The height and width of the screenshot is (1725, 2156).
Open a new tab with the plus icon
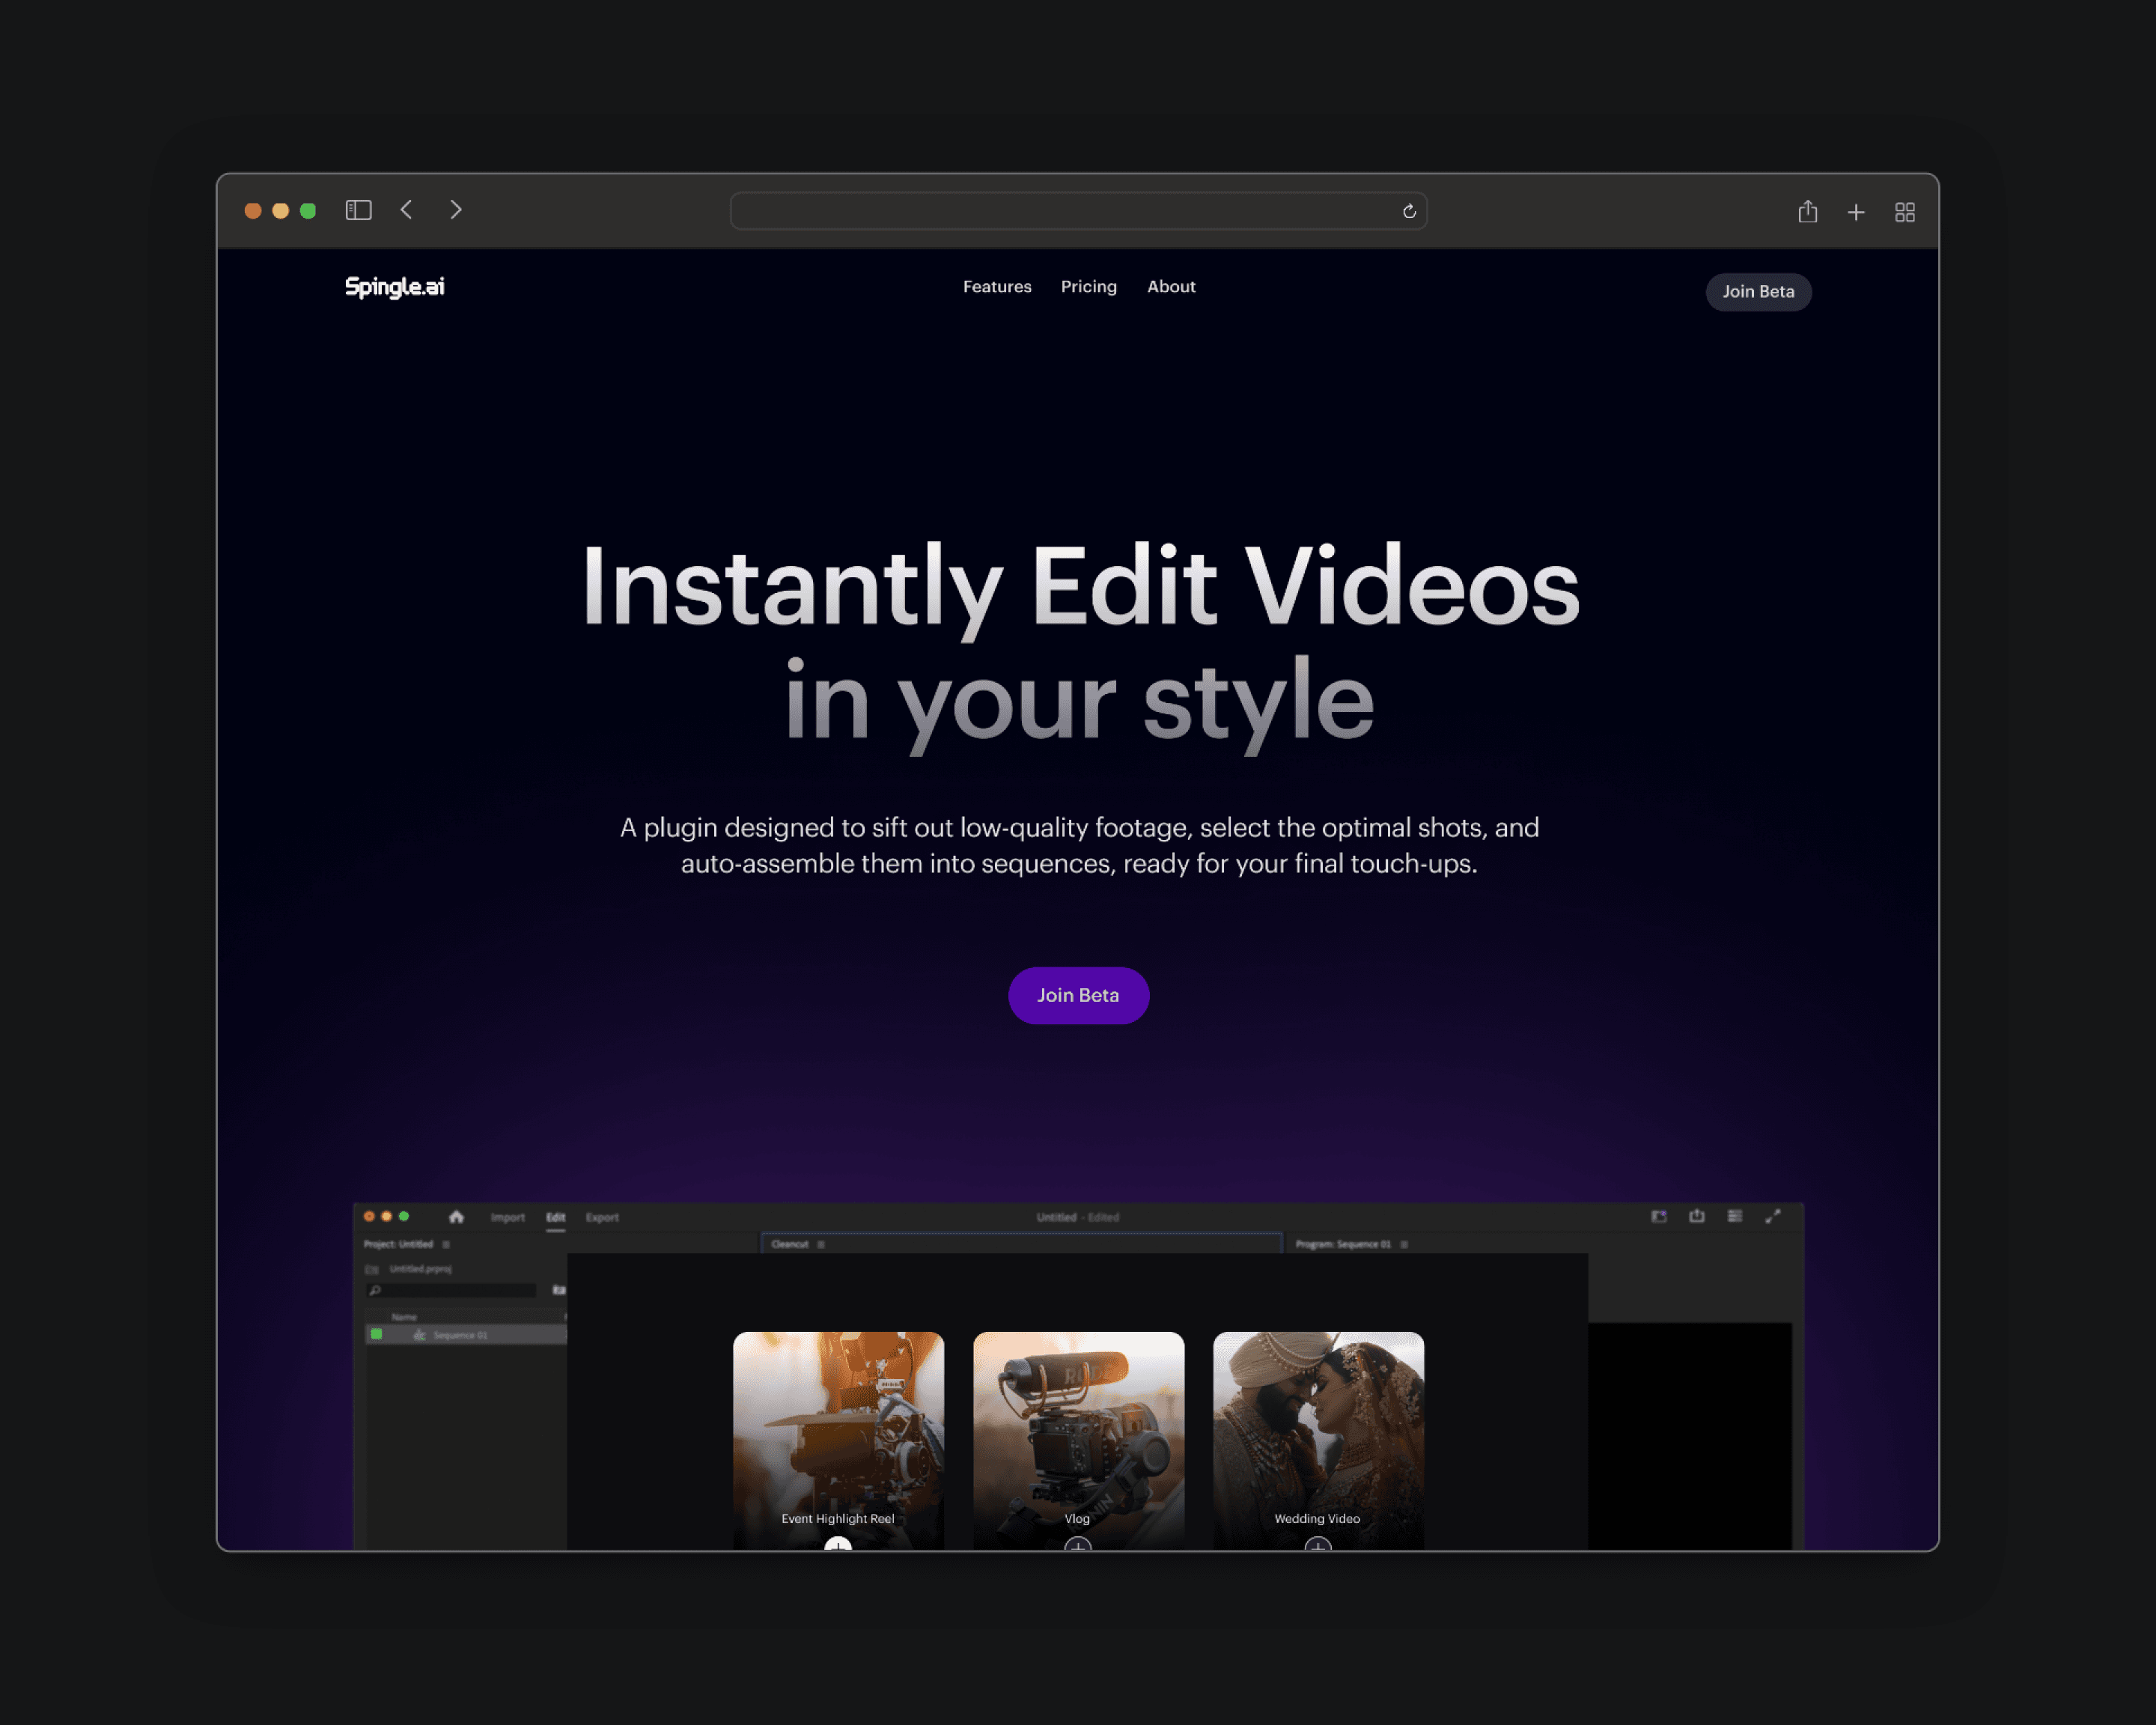pyautogui.click(x=1856, y=212)
